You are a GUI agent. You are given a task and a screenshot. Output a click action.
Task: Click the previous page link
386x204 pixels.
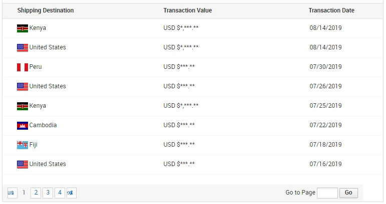pyautogui.click(x=12, y=193)
